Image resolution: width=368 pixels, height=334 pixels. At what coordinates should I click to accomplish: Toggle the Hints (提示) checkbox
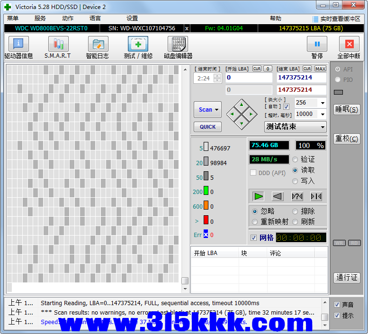337,315
